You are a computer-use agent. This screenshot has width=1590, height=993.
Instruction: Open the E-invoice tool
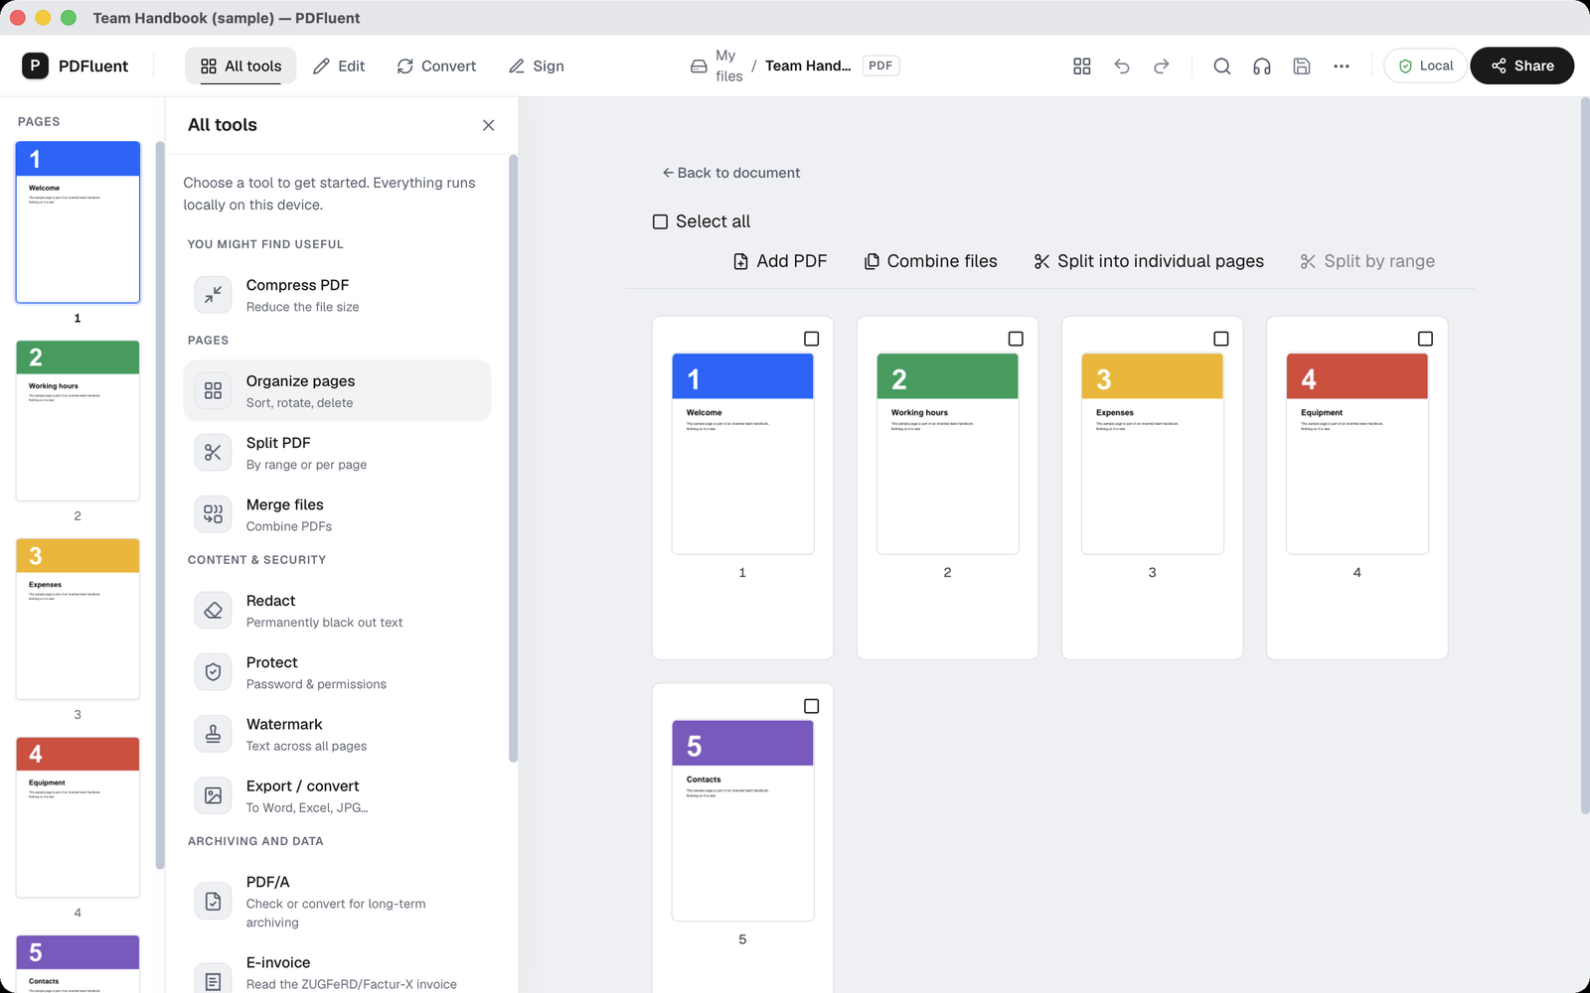pos(337,972)
